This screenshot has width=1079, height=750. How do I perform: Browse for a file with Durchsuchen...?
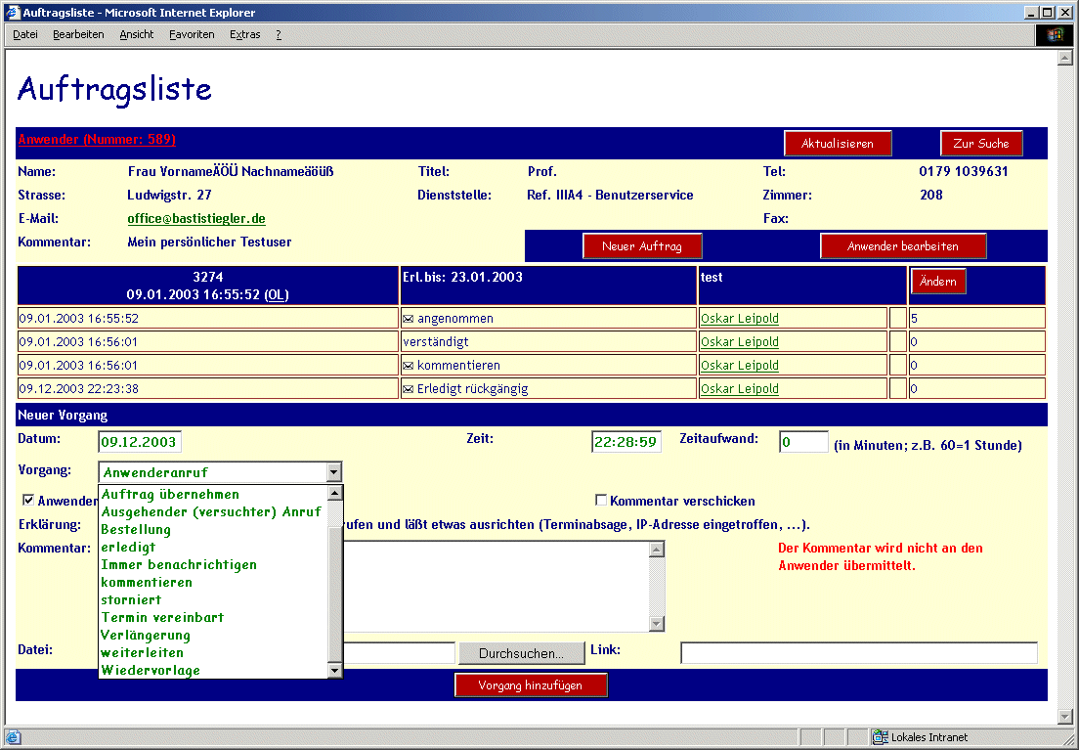tap(522, 653)
